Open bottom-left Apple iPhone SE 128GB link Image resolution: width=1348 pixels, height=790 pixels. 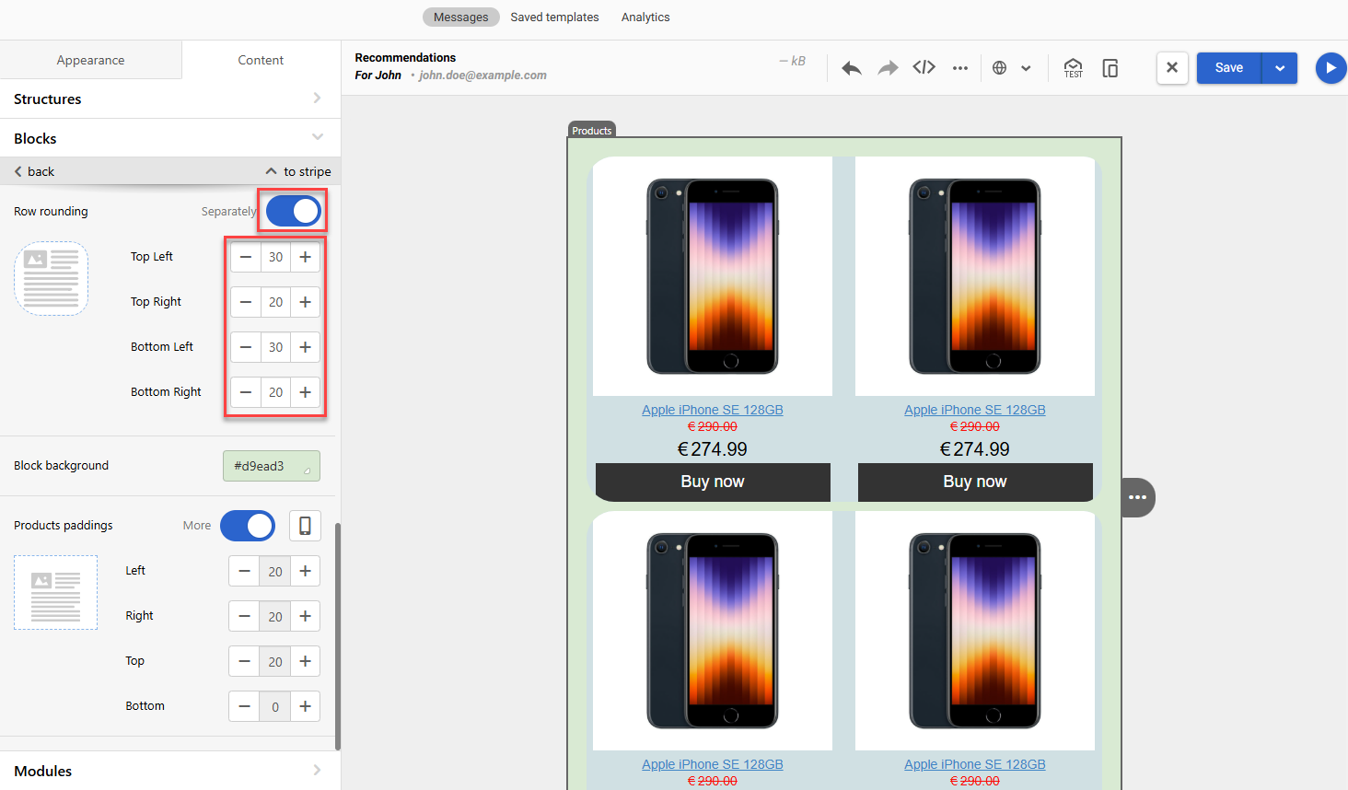click(x=713, y=764)
